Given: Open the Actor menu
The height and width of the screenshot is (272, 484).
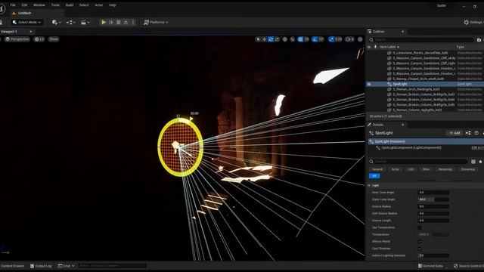Looking at the screenshot, I should coord(99,5).
